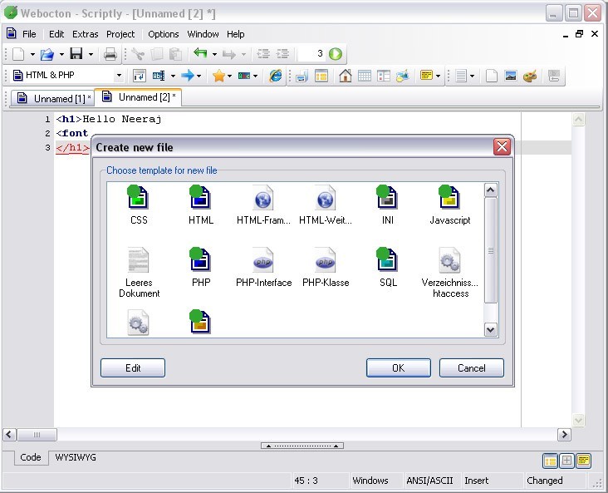Expand the yellow note dropdown arrow
Screen dimensions: 608x493
click(439, 76)
